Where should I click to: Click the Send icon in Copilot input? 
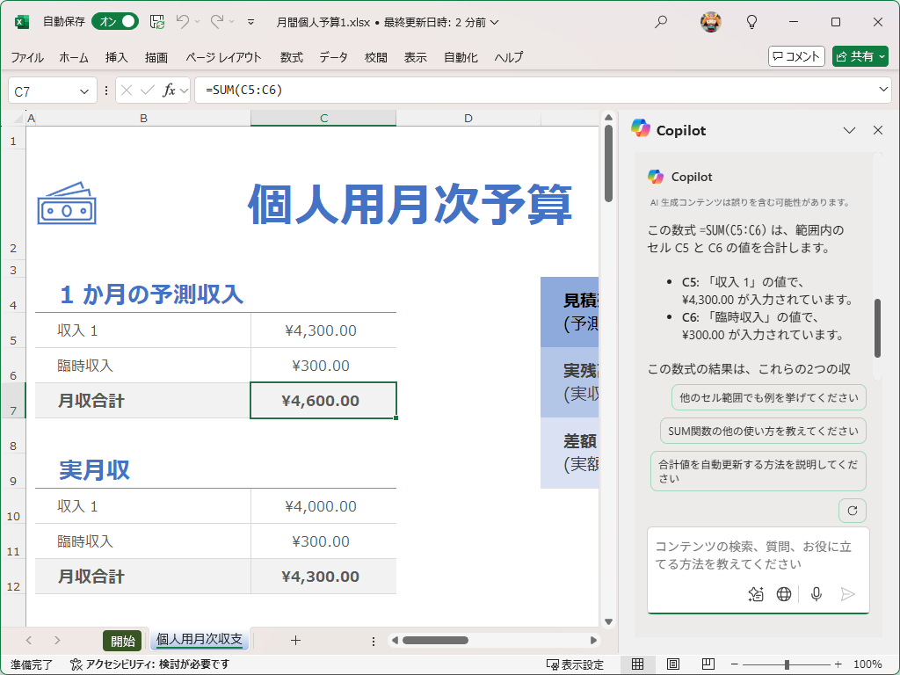pyautogui.click(x=846, y=594)
